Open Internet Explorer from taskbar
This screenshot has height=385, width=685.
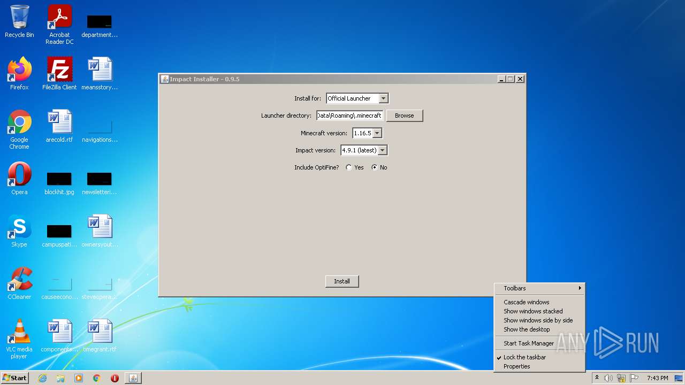point(42,378)
